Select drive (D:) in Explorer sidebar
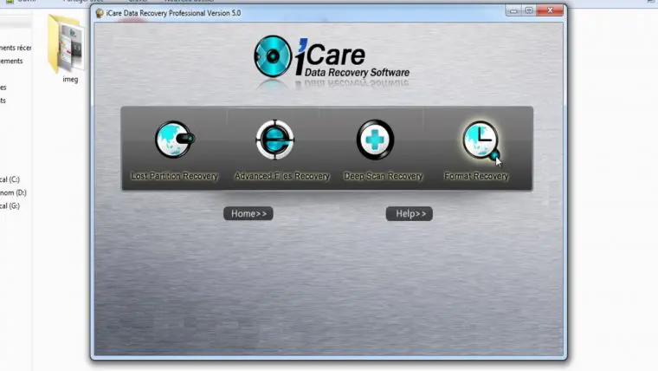 (x=14, y=192)
